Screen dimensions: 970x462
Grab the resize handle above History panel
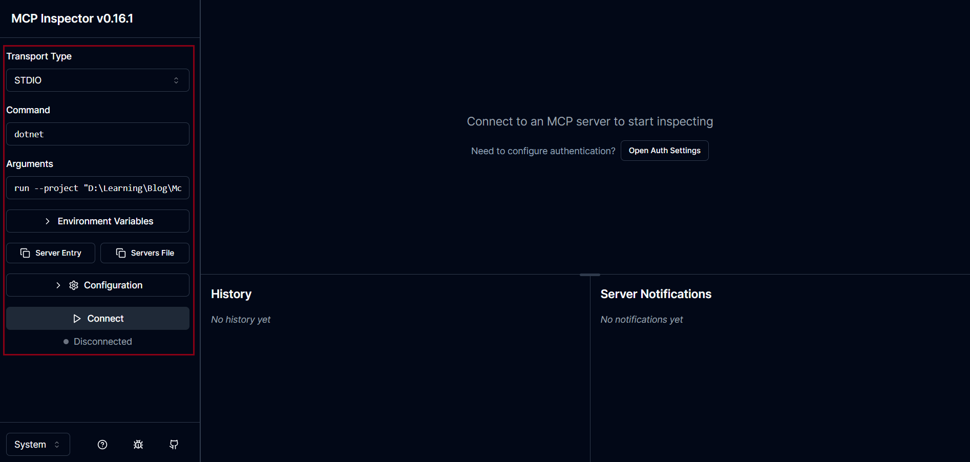(x=590, y=275)
